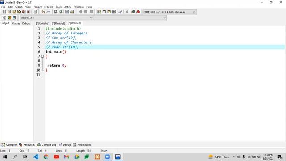The height and width of the screenshot is (161, 286).
Task: Click the Goto line icon
Action: (x=72, y=12)
